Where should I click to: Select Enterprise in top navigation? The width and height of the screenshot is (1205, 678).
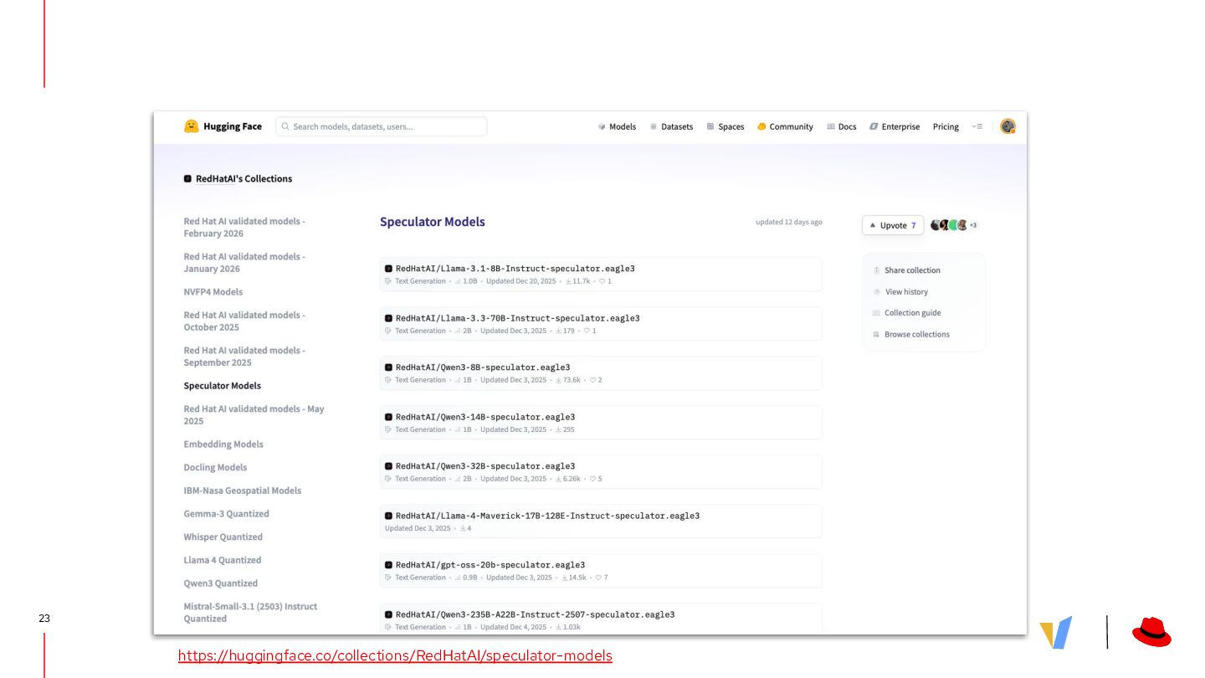(x=894, y=126)
